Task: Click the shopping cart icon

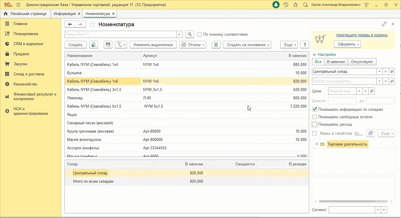Action: (320, 39)
